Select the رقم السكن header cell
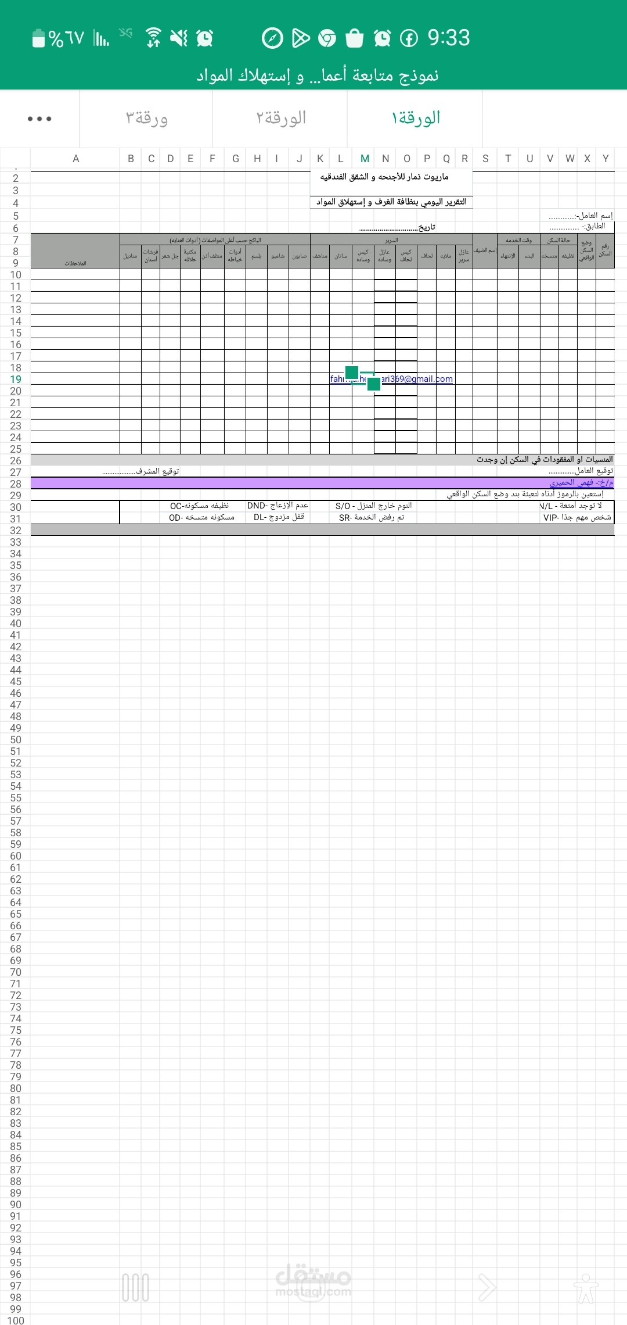The height and width of the screenshot is (1325, 627). (x=605, y=250)
